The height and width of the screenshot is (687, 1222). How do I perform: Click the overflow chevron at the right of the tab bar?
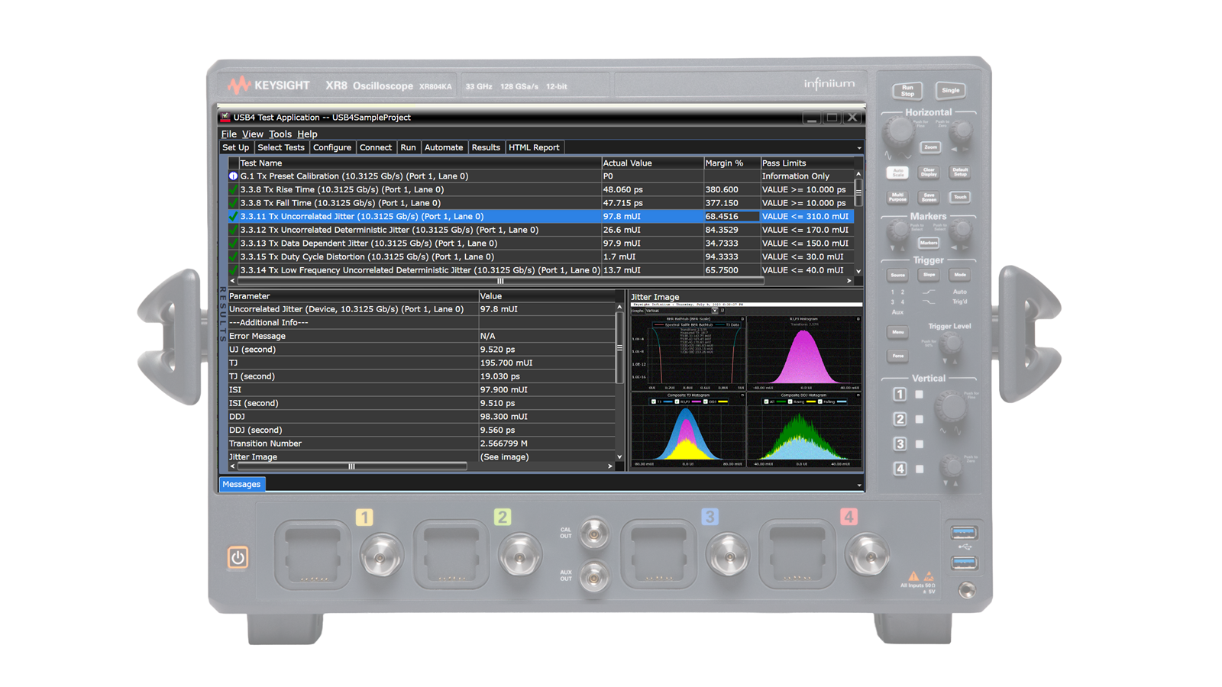pos(858,147)
